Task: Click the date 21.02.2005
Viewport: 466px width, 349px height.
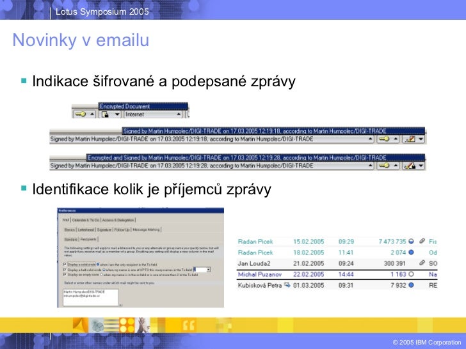Action: pyautogui.click(x=309, y=263)
